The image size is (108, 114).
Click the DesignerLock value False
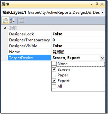click(57, 34)
